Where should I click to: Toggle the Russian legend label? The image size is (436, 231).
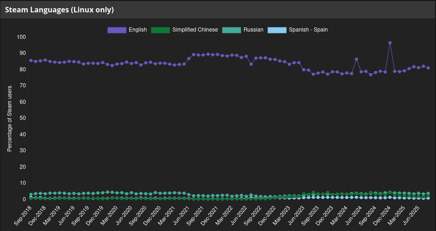coord(253,30)
